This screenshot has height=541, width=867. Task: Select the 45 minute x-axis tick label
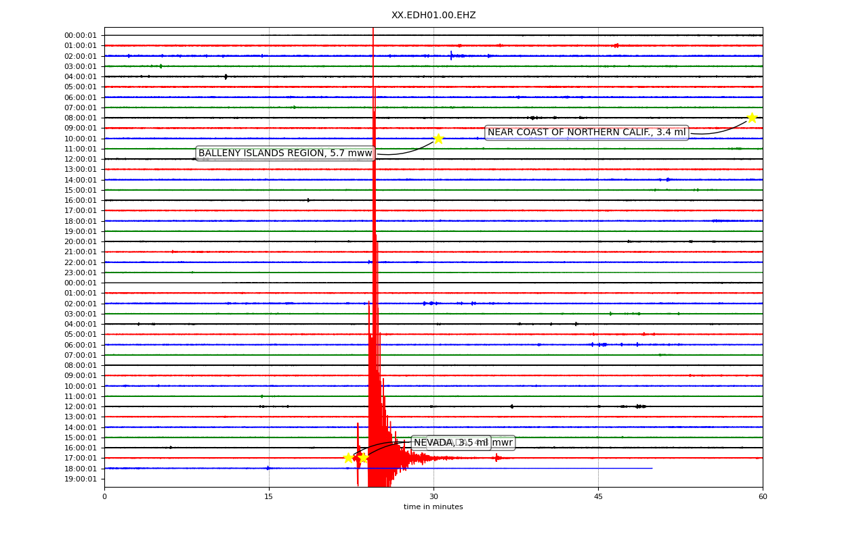(x=598, y=497)
